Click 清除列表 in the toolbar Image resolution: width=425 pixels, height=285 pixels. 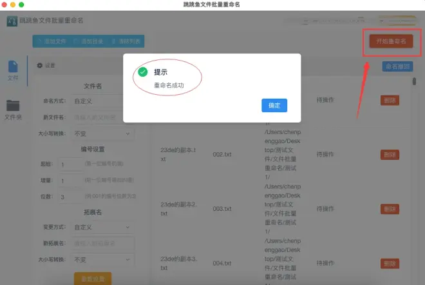coord(126,41)
